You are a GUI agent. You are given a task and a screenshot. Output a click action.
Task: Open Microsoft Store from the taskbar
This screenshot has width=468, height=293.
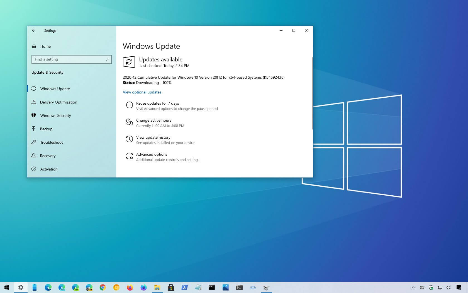coord(171,287)
